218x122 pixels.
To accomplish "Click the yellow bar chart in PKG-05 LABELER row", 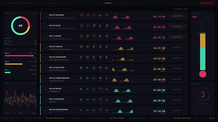I will click(x=123, y=48).
